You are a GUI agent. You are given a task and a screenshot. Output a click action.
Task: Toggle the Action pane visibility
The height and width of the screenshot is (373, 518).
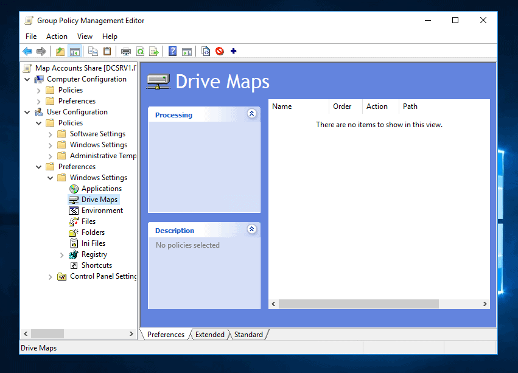187,51
